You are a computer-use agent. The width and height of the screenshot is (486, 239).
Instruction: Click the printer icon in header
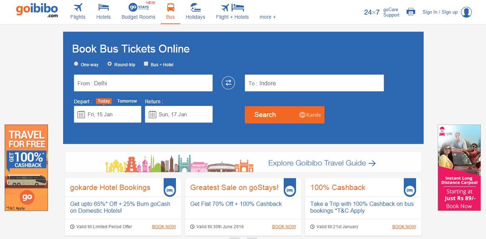[x=411, y=12]
